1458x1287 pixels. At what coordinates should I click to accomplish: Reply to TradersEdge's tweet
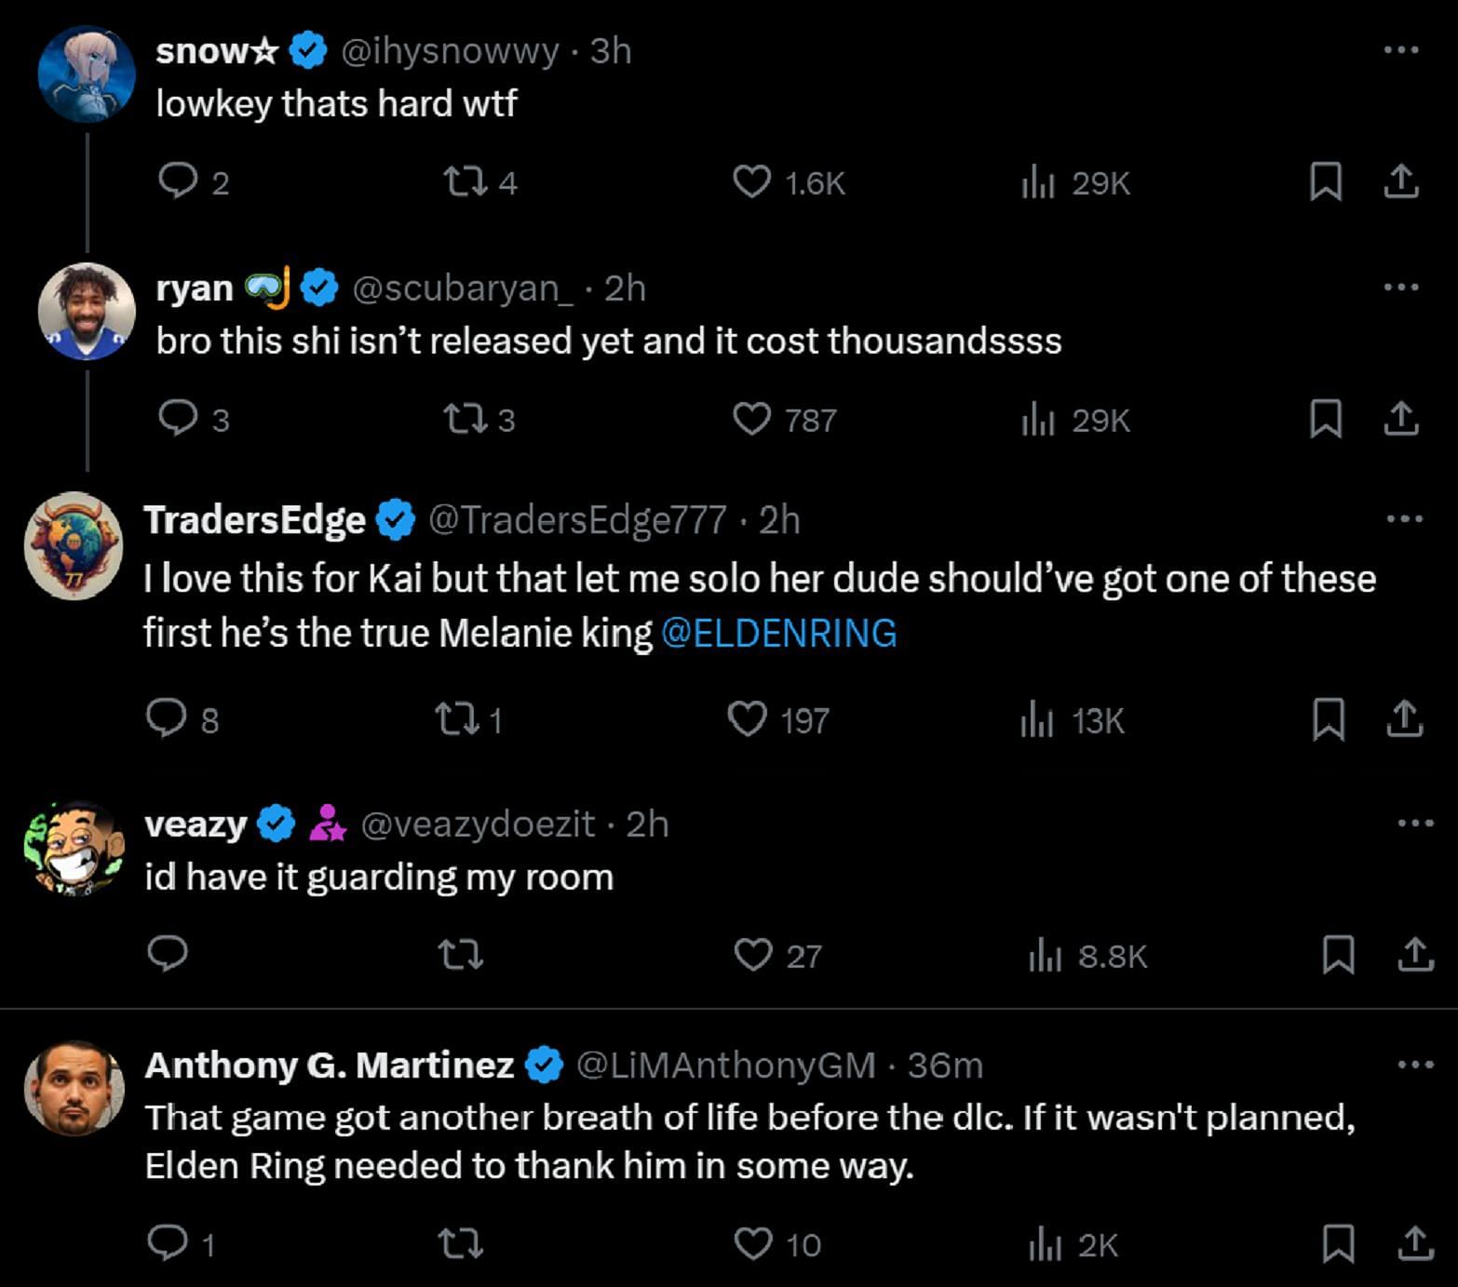pos(168,719)
